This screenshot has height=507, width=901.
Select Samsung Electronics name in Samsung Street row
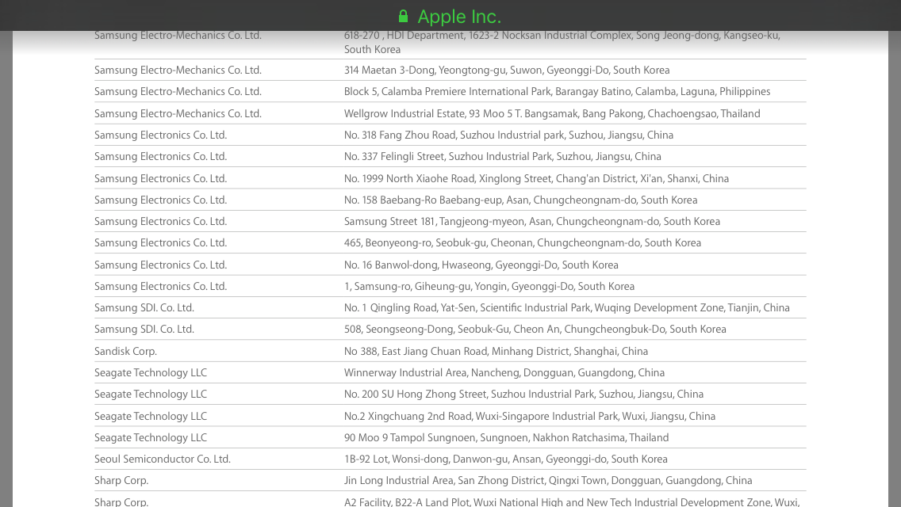pos(161,222)
